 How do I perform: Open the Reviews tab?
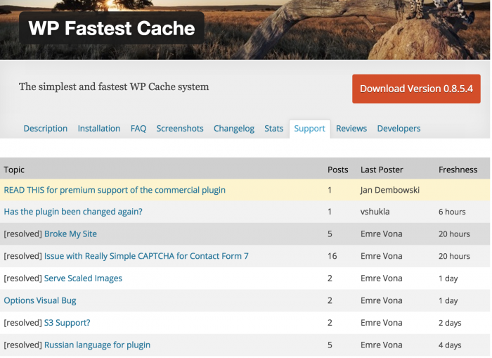351,129
